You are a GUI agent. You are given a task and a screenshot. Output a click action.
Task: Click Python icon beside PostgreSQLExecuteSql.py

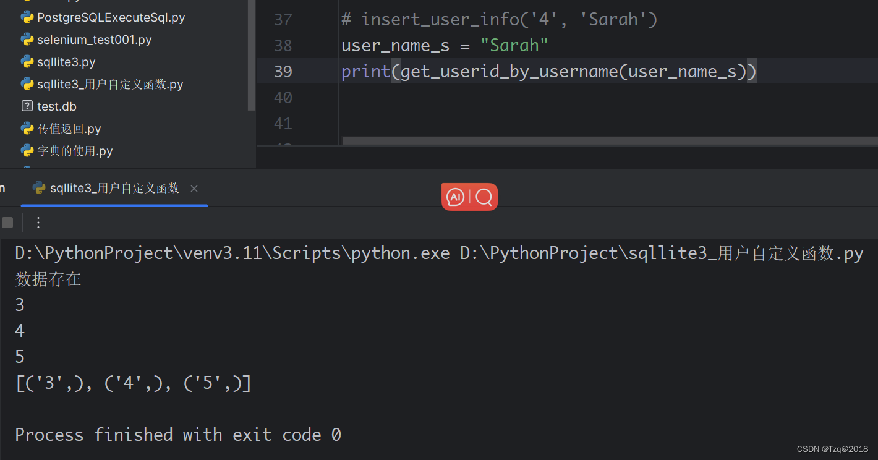coord(27,17)
